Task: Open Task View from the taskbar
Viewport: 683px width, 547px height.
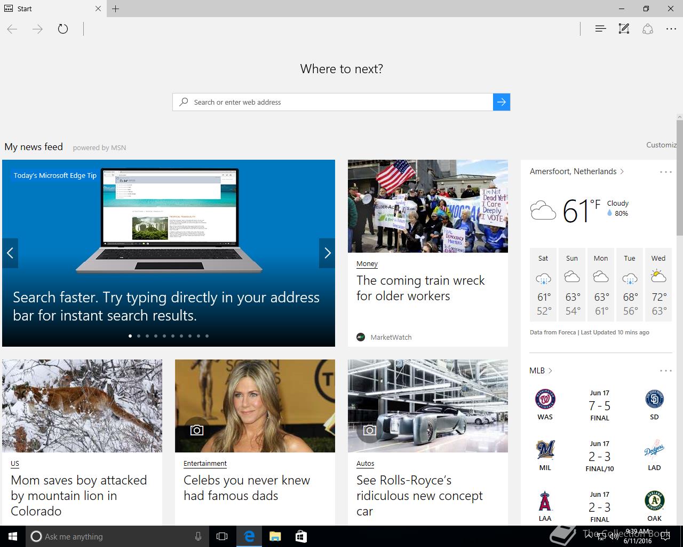Action: [222, 536]
